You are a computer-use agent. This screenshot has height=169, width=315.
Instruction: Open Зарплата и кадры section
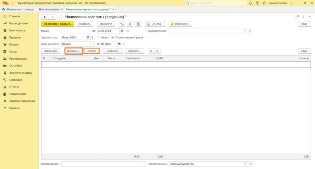click(20, 73)
